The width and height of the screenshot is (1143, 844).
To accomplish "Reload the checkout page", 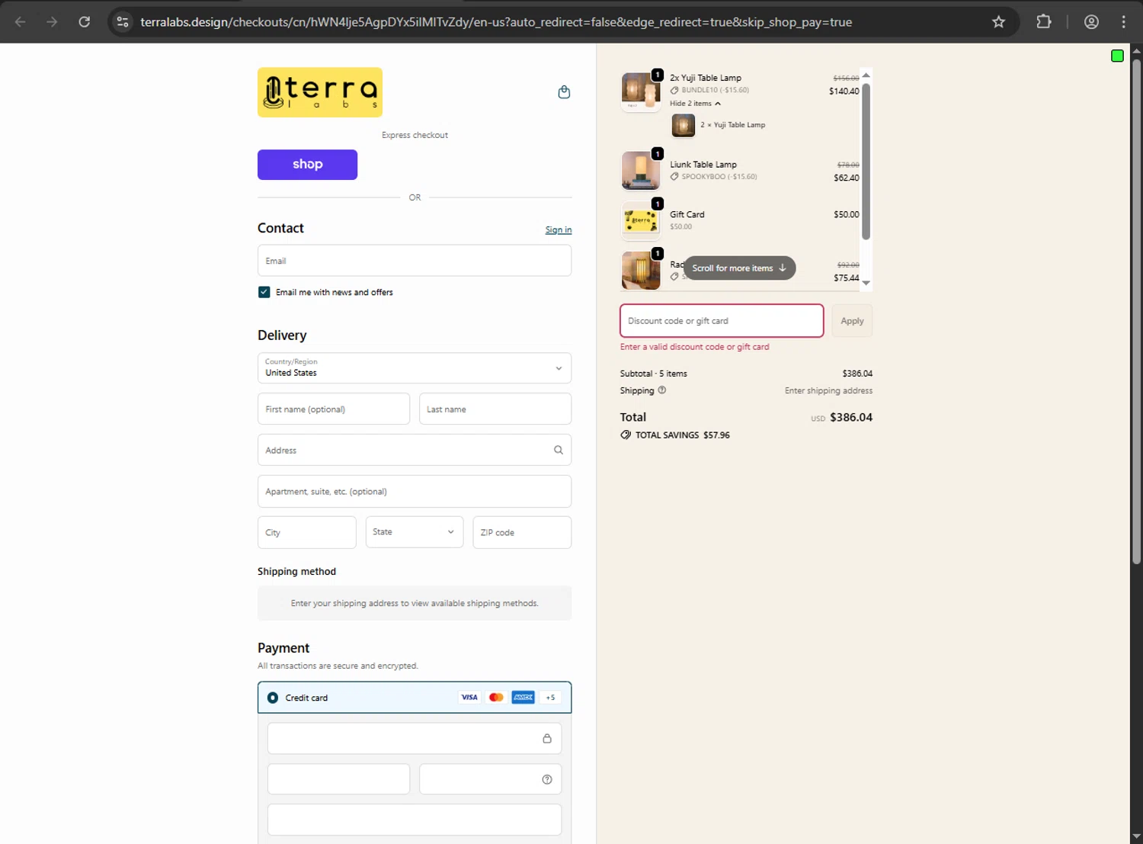I will [x=85, y=22].
